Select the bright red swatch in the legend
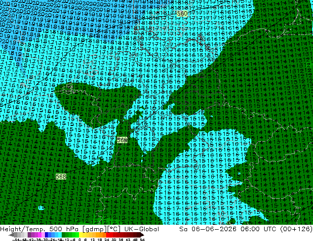313x241 pixels. tap(108, 235)
